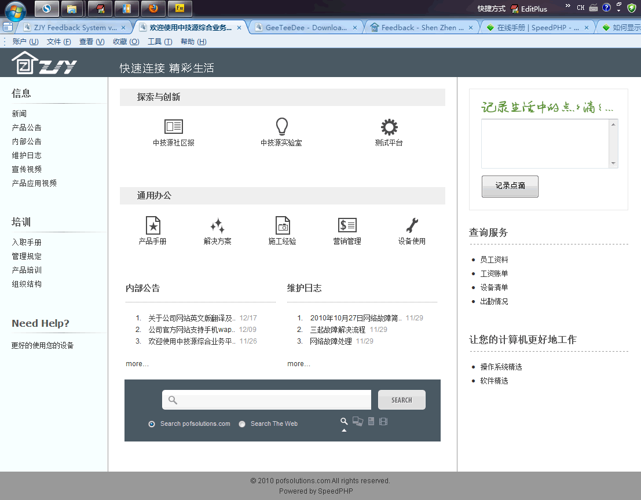Open the 操作系统精选 link
This screenshot has height=500, width=641.
pos(501,367)
